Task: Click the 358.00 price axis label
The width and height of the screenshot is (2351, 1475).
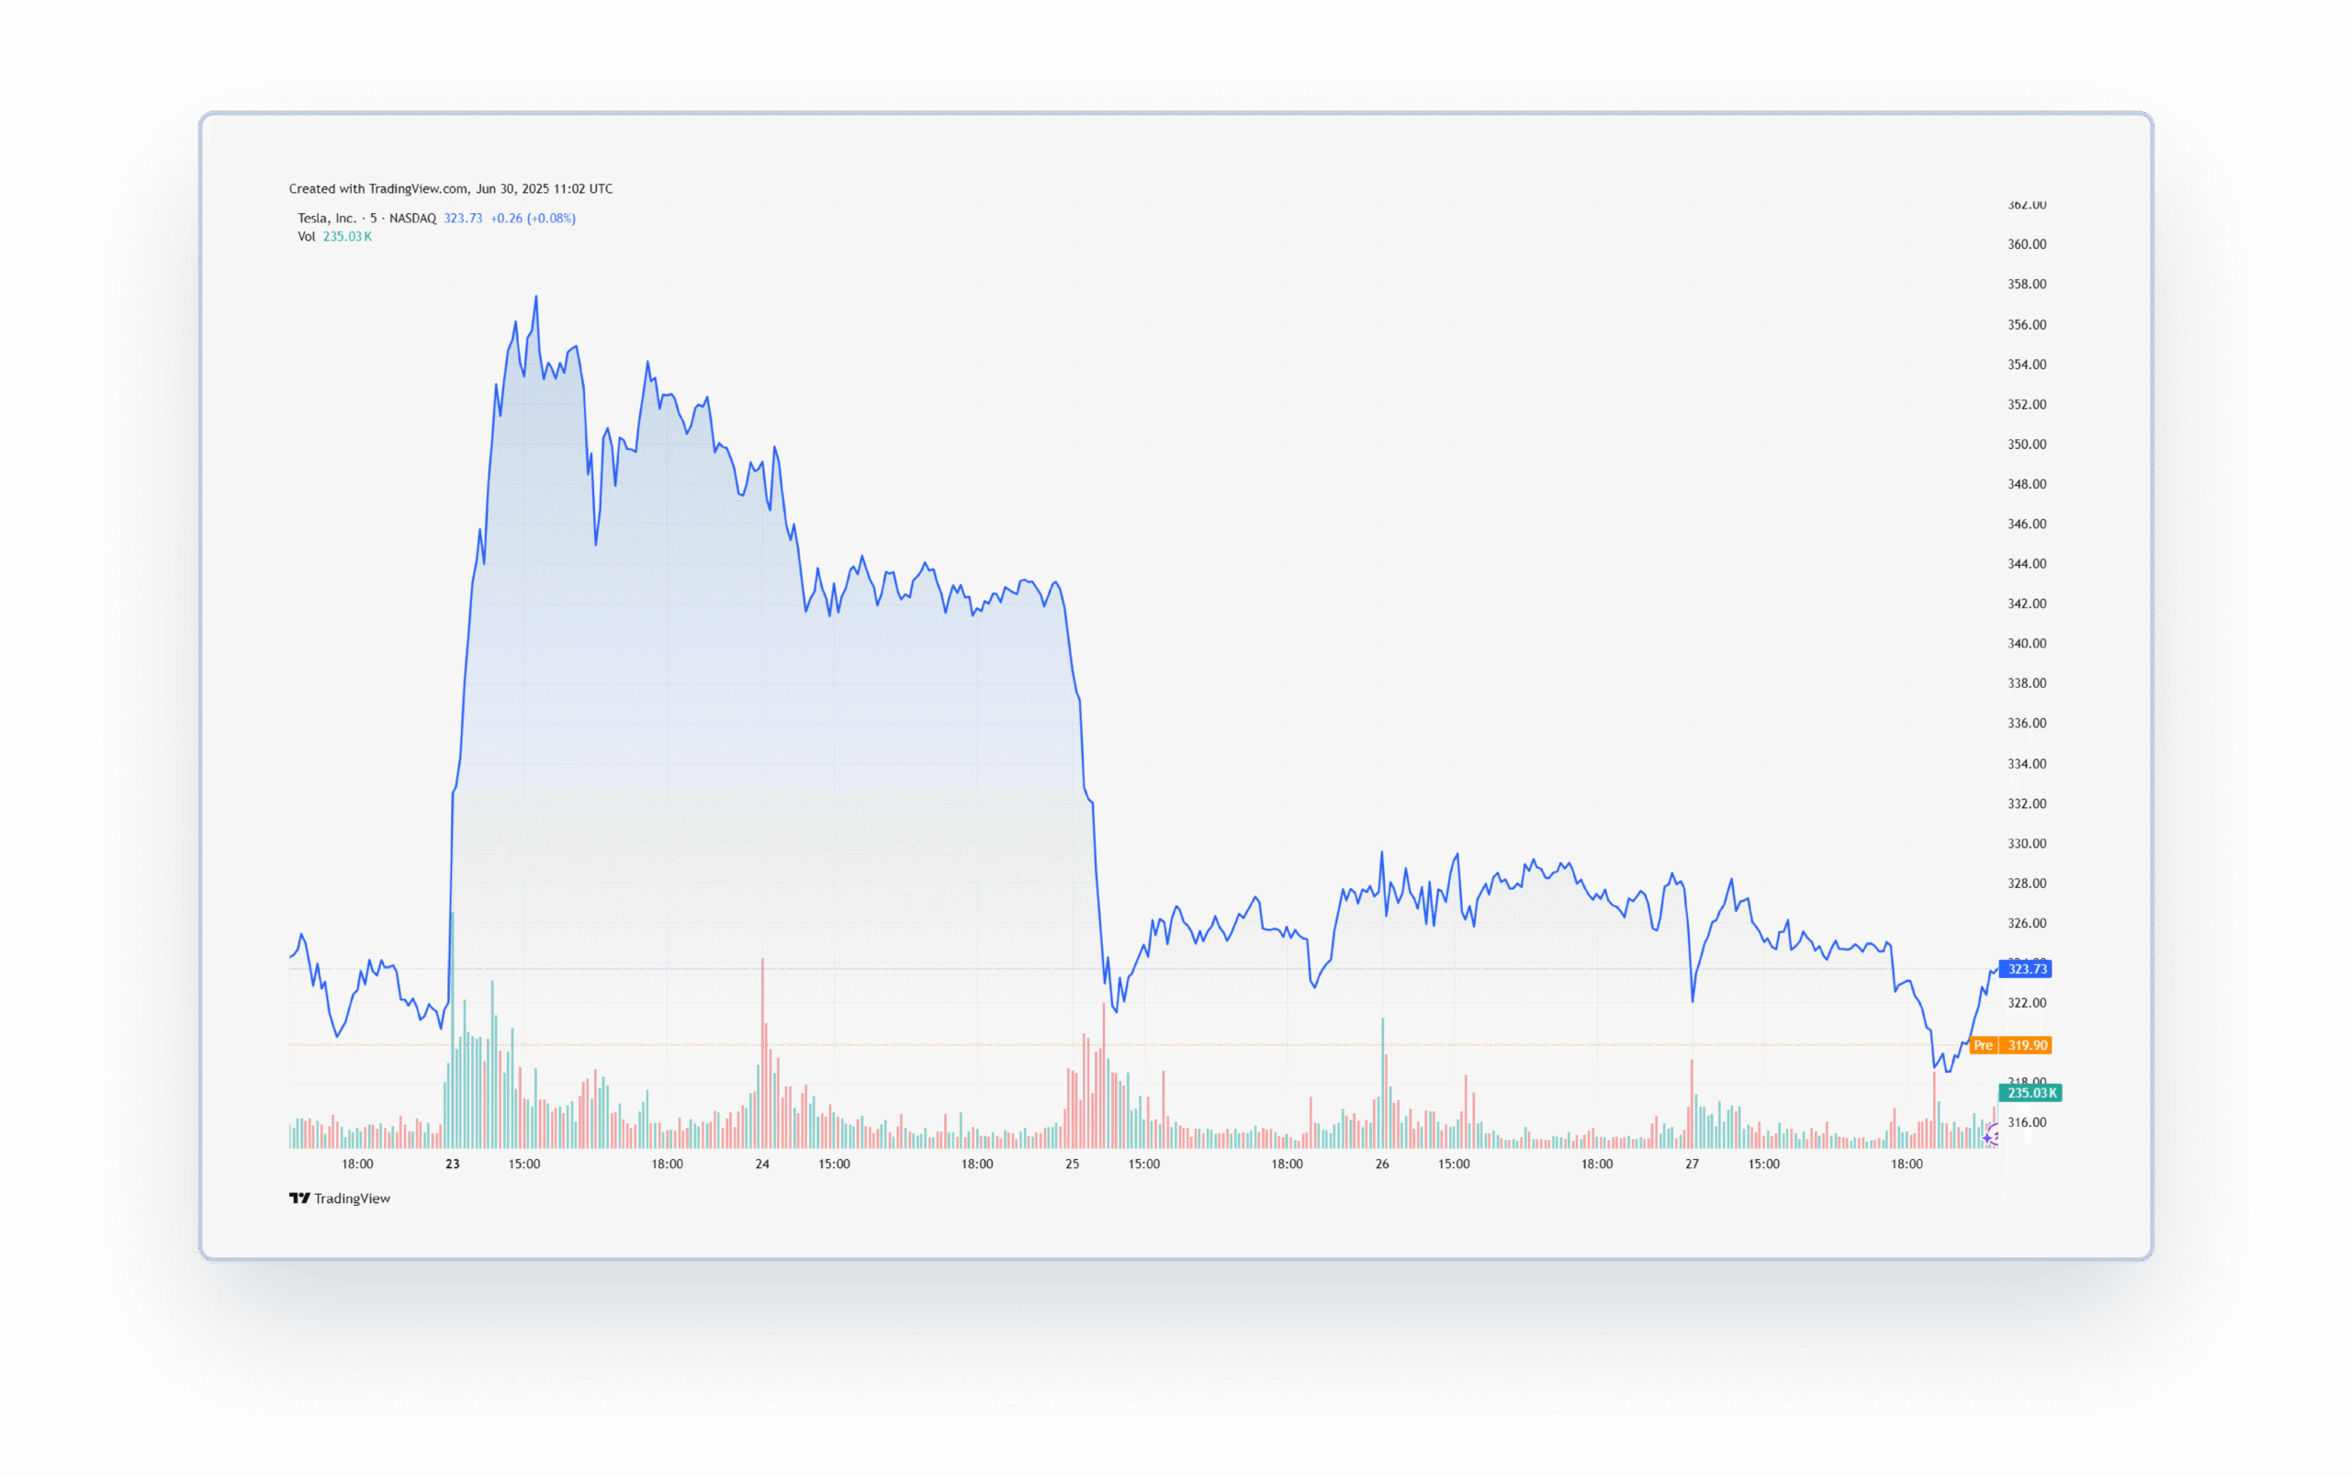Action: pos(2026,285)
